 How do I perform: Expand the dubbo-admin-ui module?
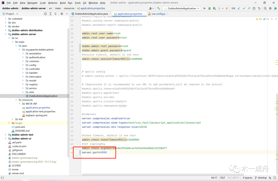tap(6, 139)
